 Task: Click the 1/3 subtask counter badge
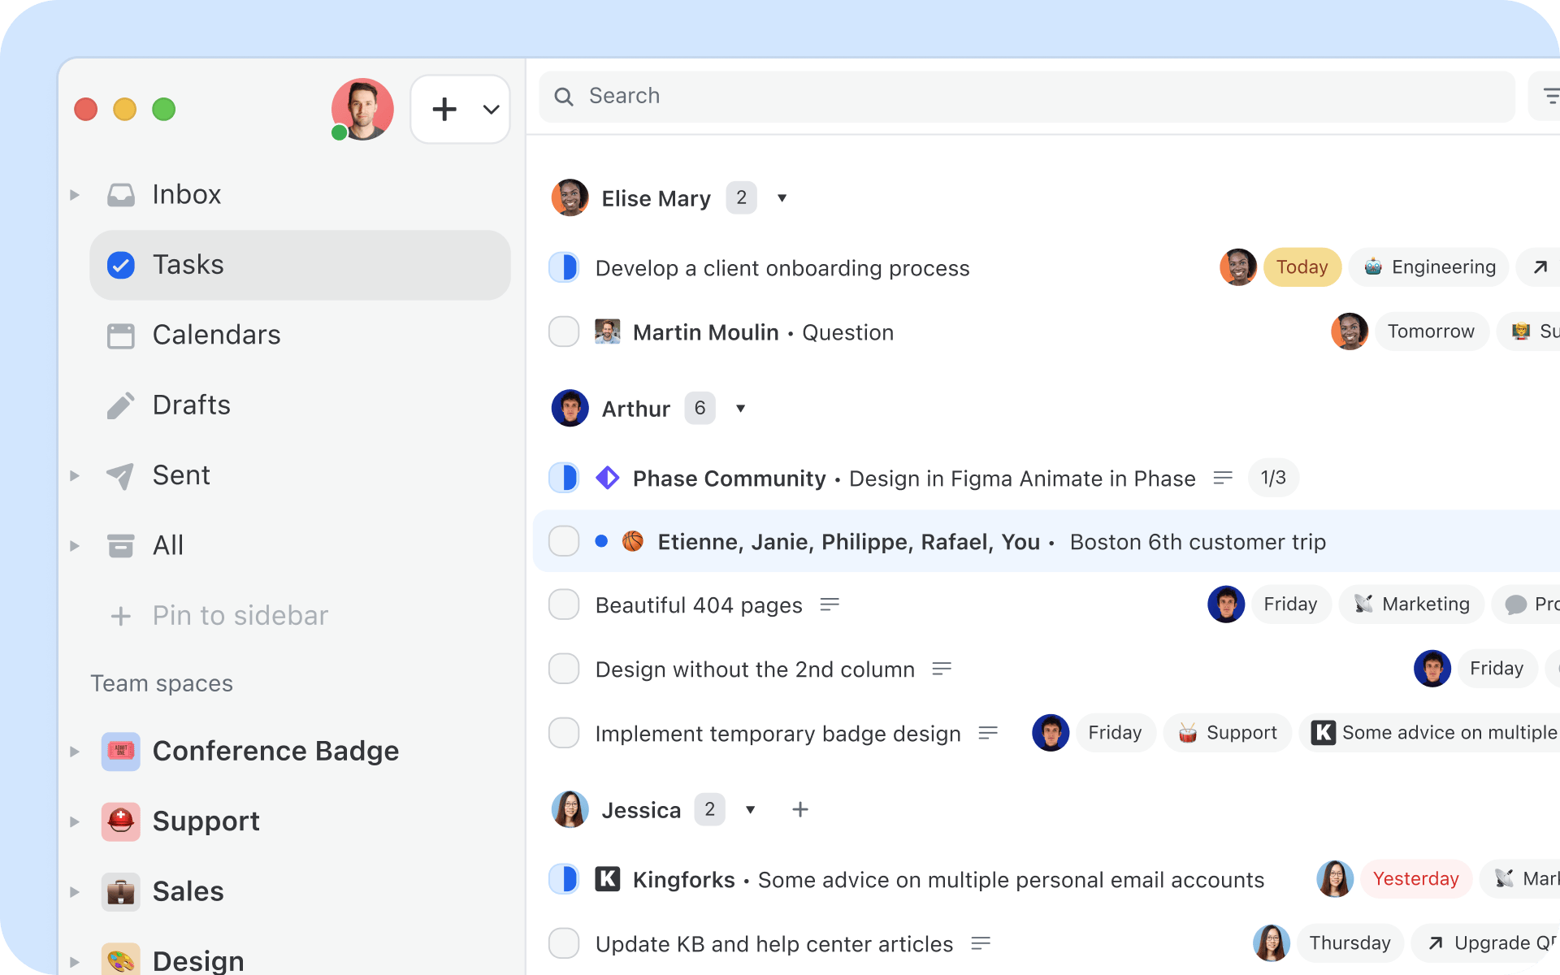(x=1272, y=478)
